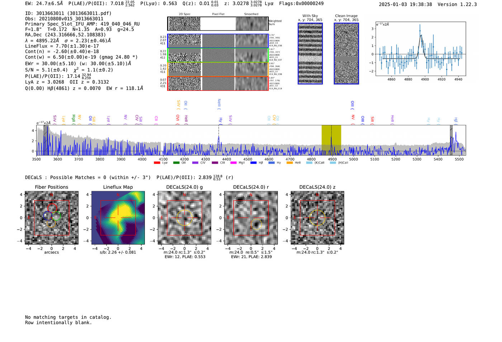Screen dimensions: 502x342
Task: Click the red fiber circle in Fiber Positions
Action: pyautogui.click(x=52, y=208)
